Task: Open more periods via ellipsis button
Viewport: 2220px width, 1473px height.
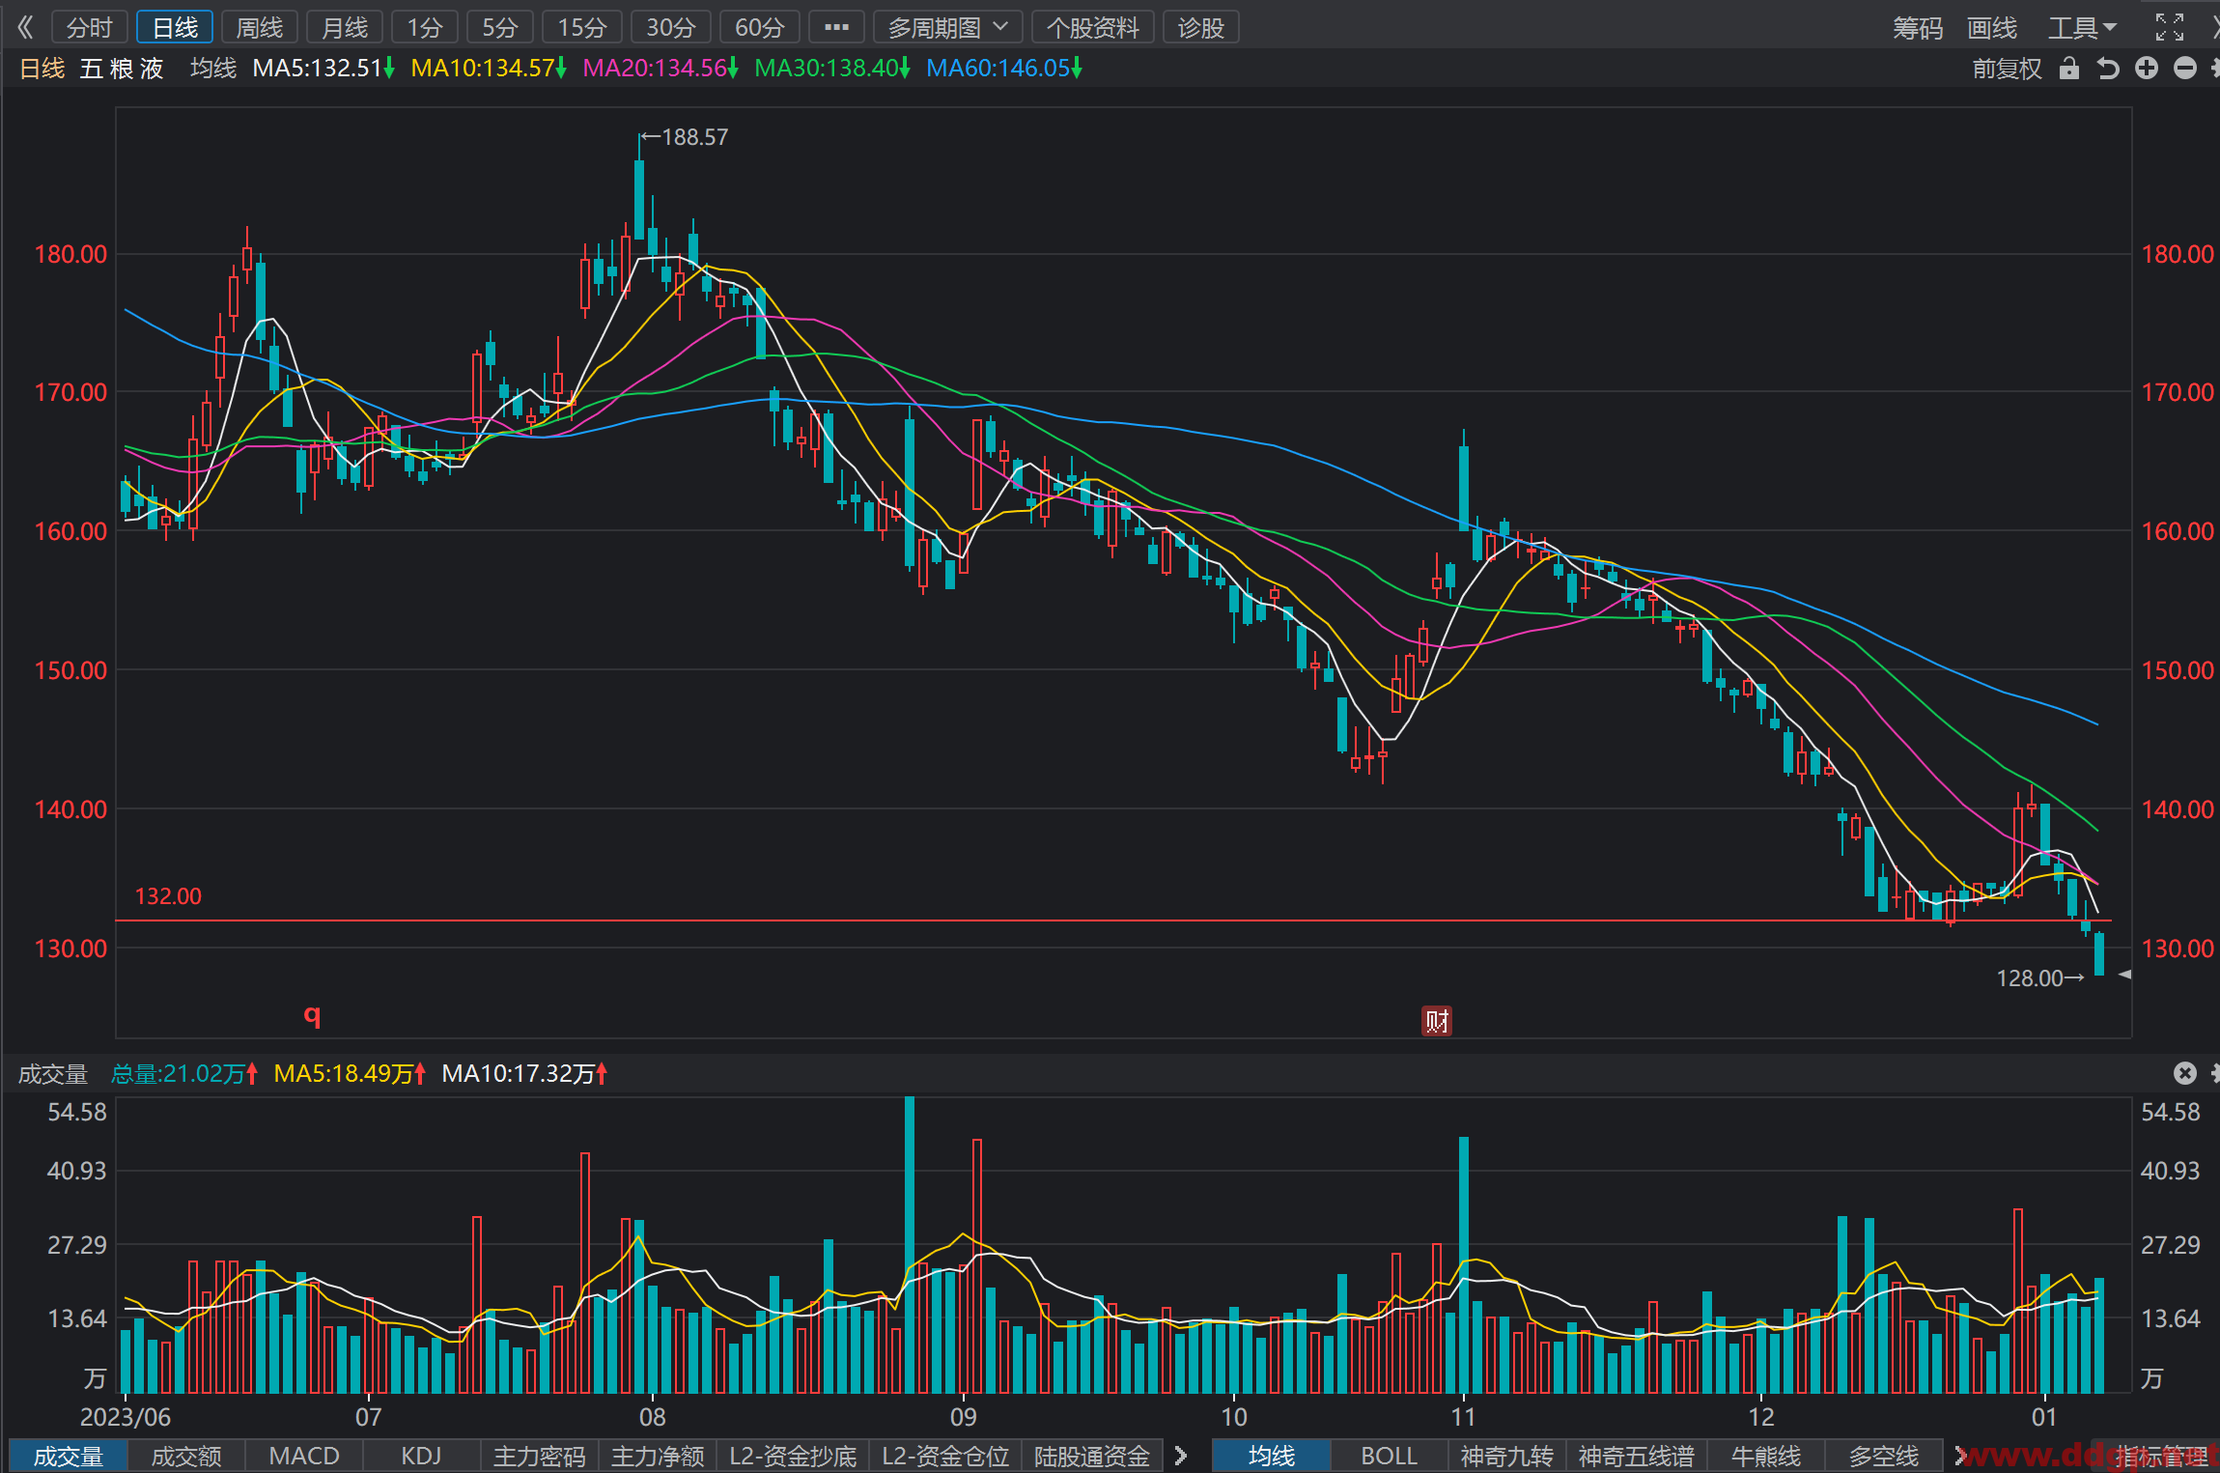Action: click(x=836, y=27)
